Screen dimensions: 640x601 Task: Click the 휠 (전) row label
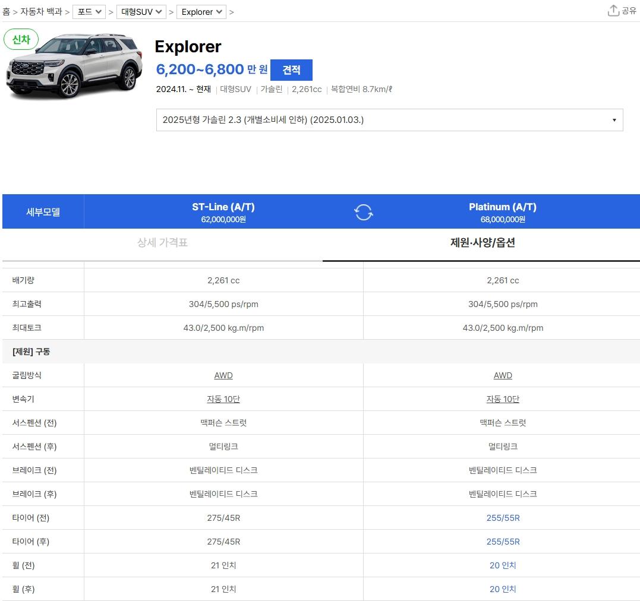[x=23, y=565]
